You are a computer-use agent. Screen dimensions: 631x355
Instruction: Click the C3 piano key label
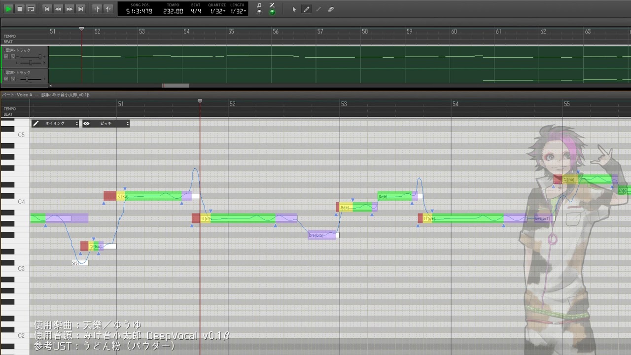pyautogui.click(x=21, y=269)
